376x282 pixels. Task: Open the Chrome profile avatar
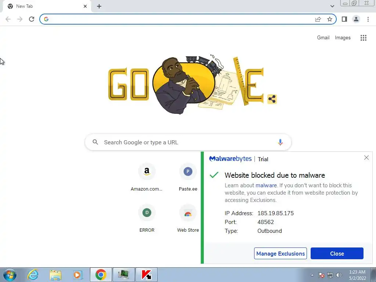tap(356, 19)
